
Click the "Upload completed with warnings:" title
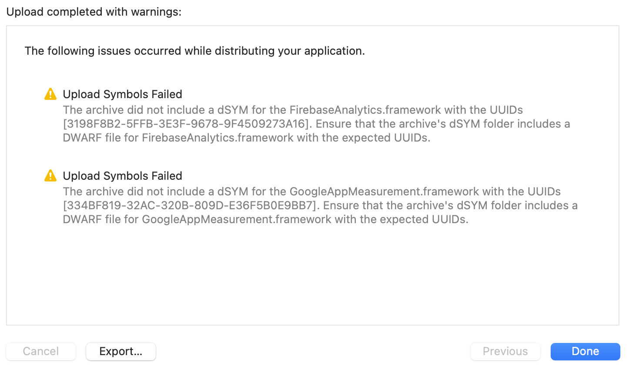(x=94, y=12)
